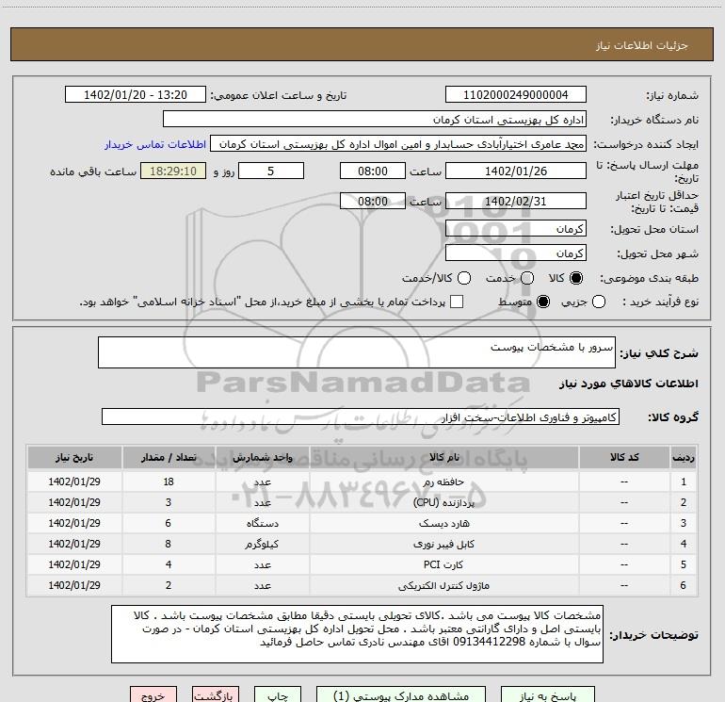Click the goods group field کامپیوتر و فناوری اطلاعات
Screen dimensions: 725x702
pyautogui.click(x=361, y=416)
